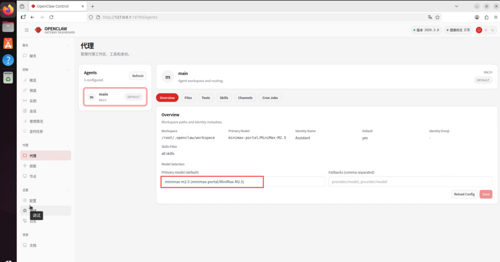Switch to light theme sun icon
The image size is (500, 262).
click(485, 30)
